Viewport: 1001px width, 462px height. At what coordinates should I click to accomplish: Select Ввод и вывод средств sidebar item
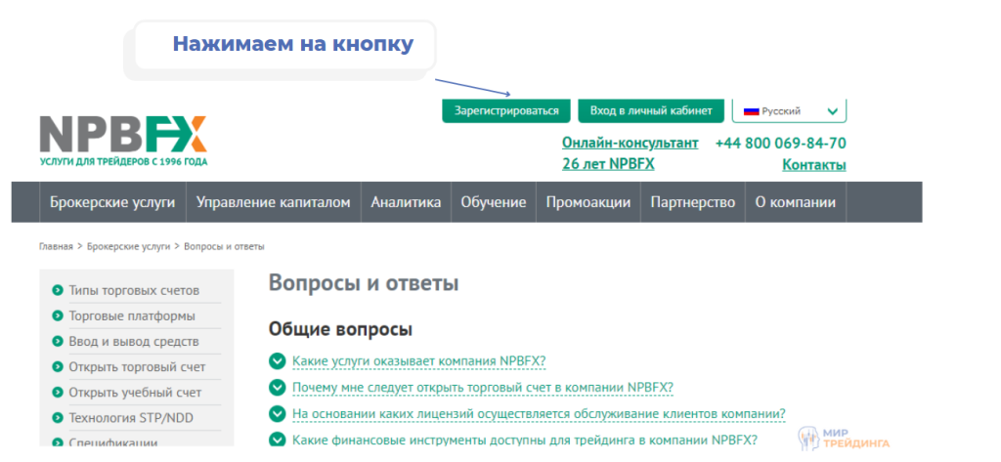pyautogui.click(x=133, y=342)
